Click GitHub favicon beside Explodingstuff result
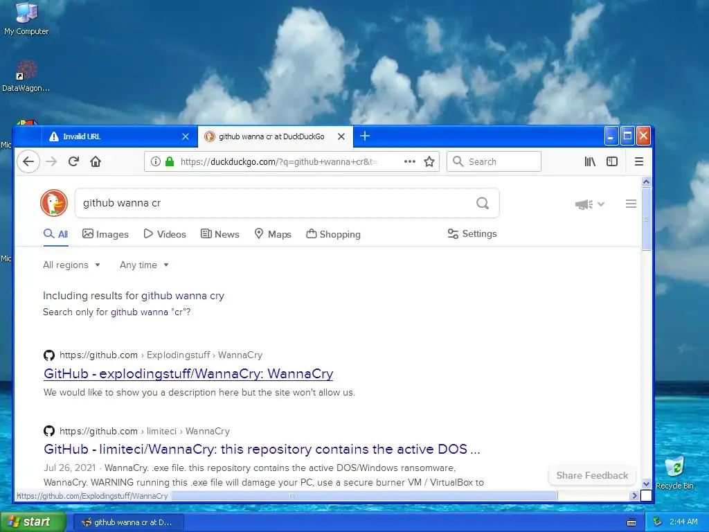The image size is (709, 532). coord(49,355)
